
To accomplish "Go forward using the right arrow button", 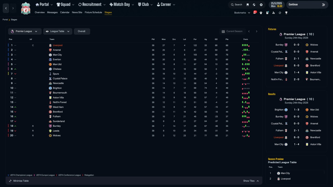I will 13,8.
